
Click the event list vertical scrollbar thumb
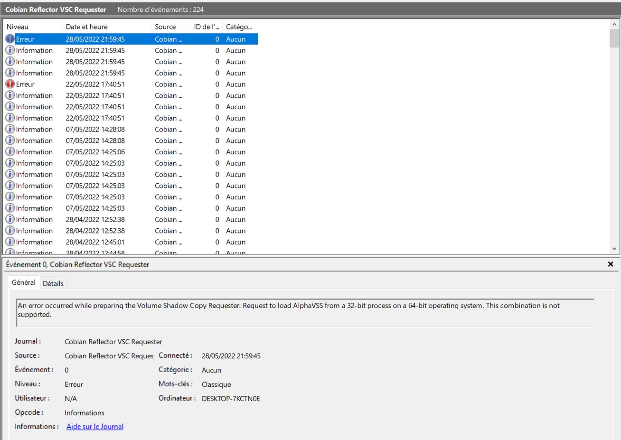(614, 38)
